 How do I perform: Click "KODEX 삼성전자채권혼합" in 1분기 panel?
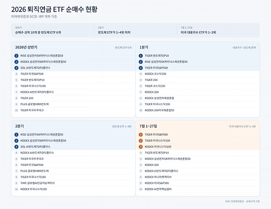coord(159,98)
